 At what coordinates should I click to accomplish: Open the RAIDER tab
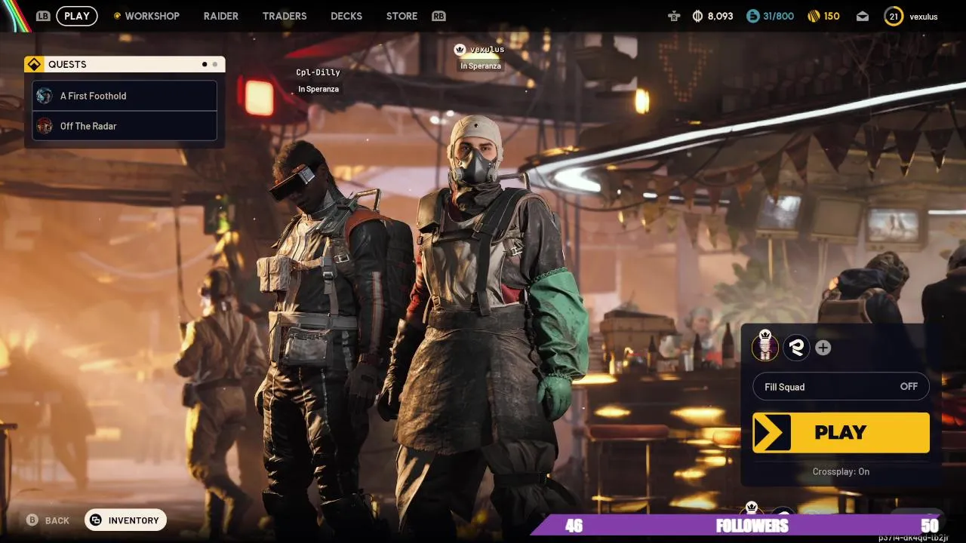221,16
